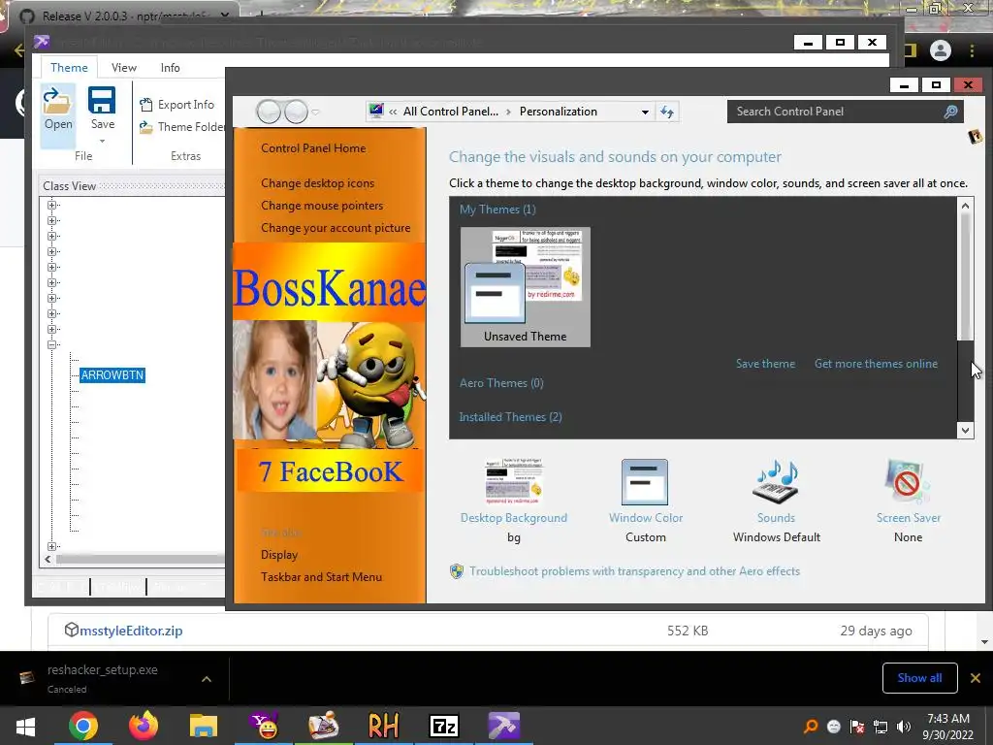Click Change desktop icons
993x745 pixels.
(317, 183)
